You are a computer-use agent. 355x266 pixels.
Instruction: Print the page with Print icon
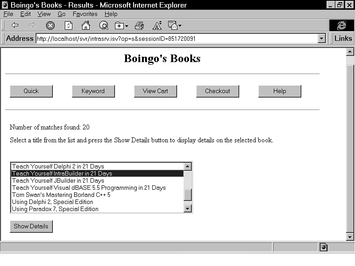[139, 26]
